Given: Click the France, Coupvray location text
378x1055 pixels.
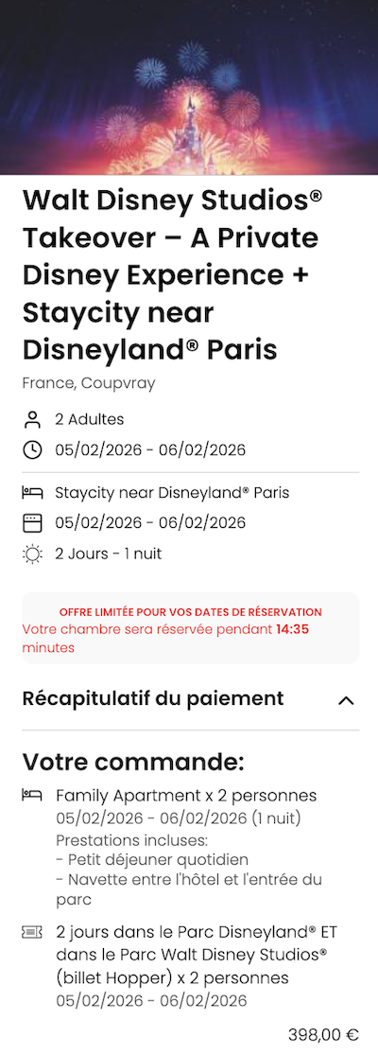Looking at the screenshot, I should pyautogui.click(x=89, y=383).
